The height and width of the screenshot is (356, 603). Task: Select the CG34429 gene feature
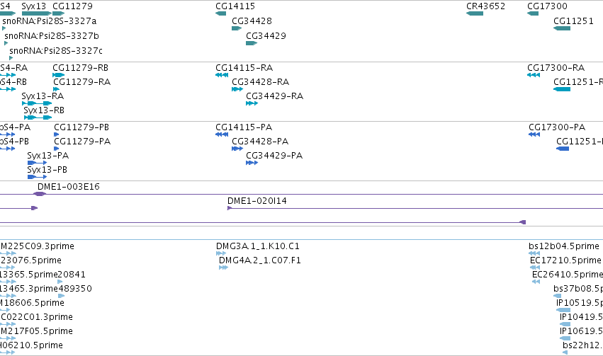(252, 43)
